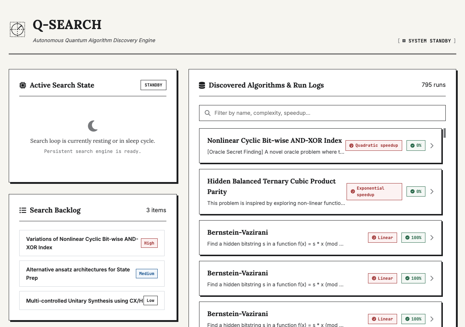Click the magnifier icon in the filter box
The width and height of the screenshot is (465, 327).
(x=208, y=113)
